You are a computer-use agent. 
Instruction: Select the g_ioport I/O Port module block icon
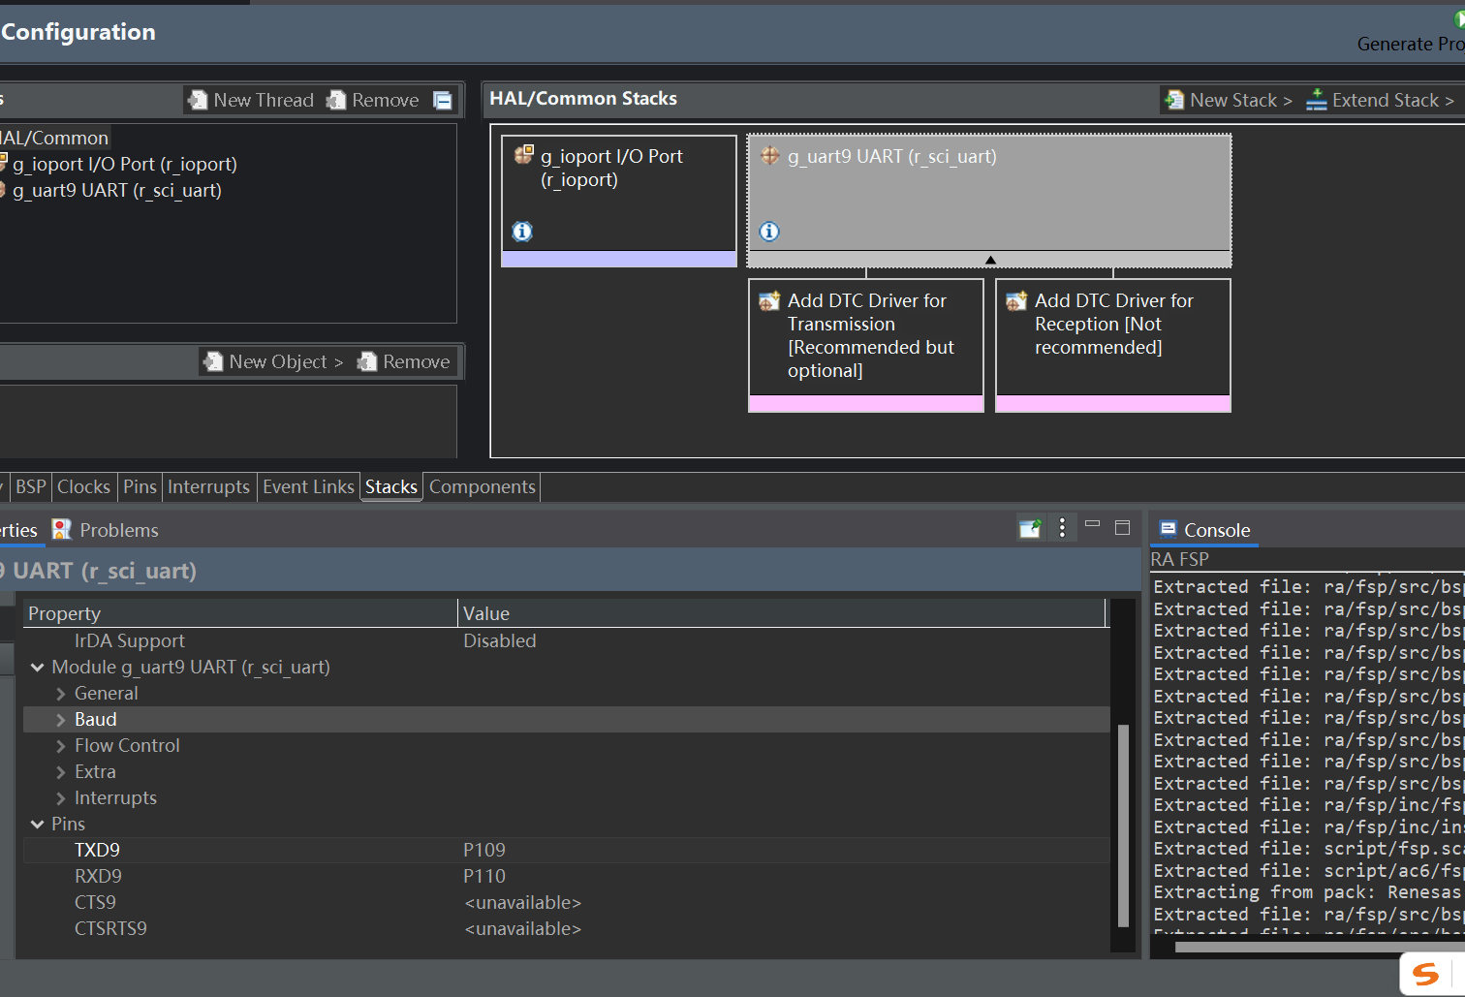(524, 155)
